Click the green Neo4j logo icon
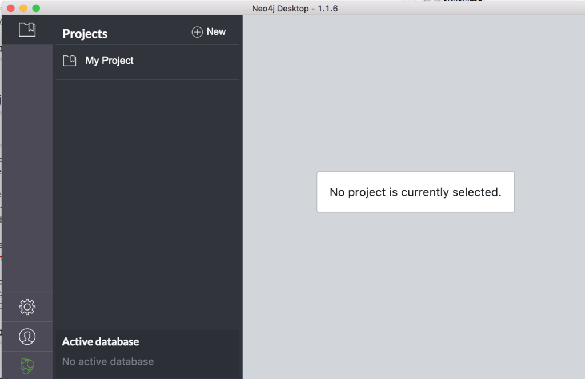This screenshot has width=585, height=379. pyautogui.click(x=27, y=366)
